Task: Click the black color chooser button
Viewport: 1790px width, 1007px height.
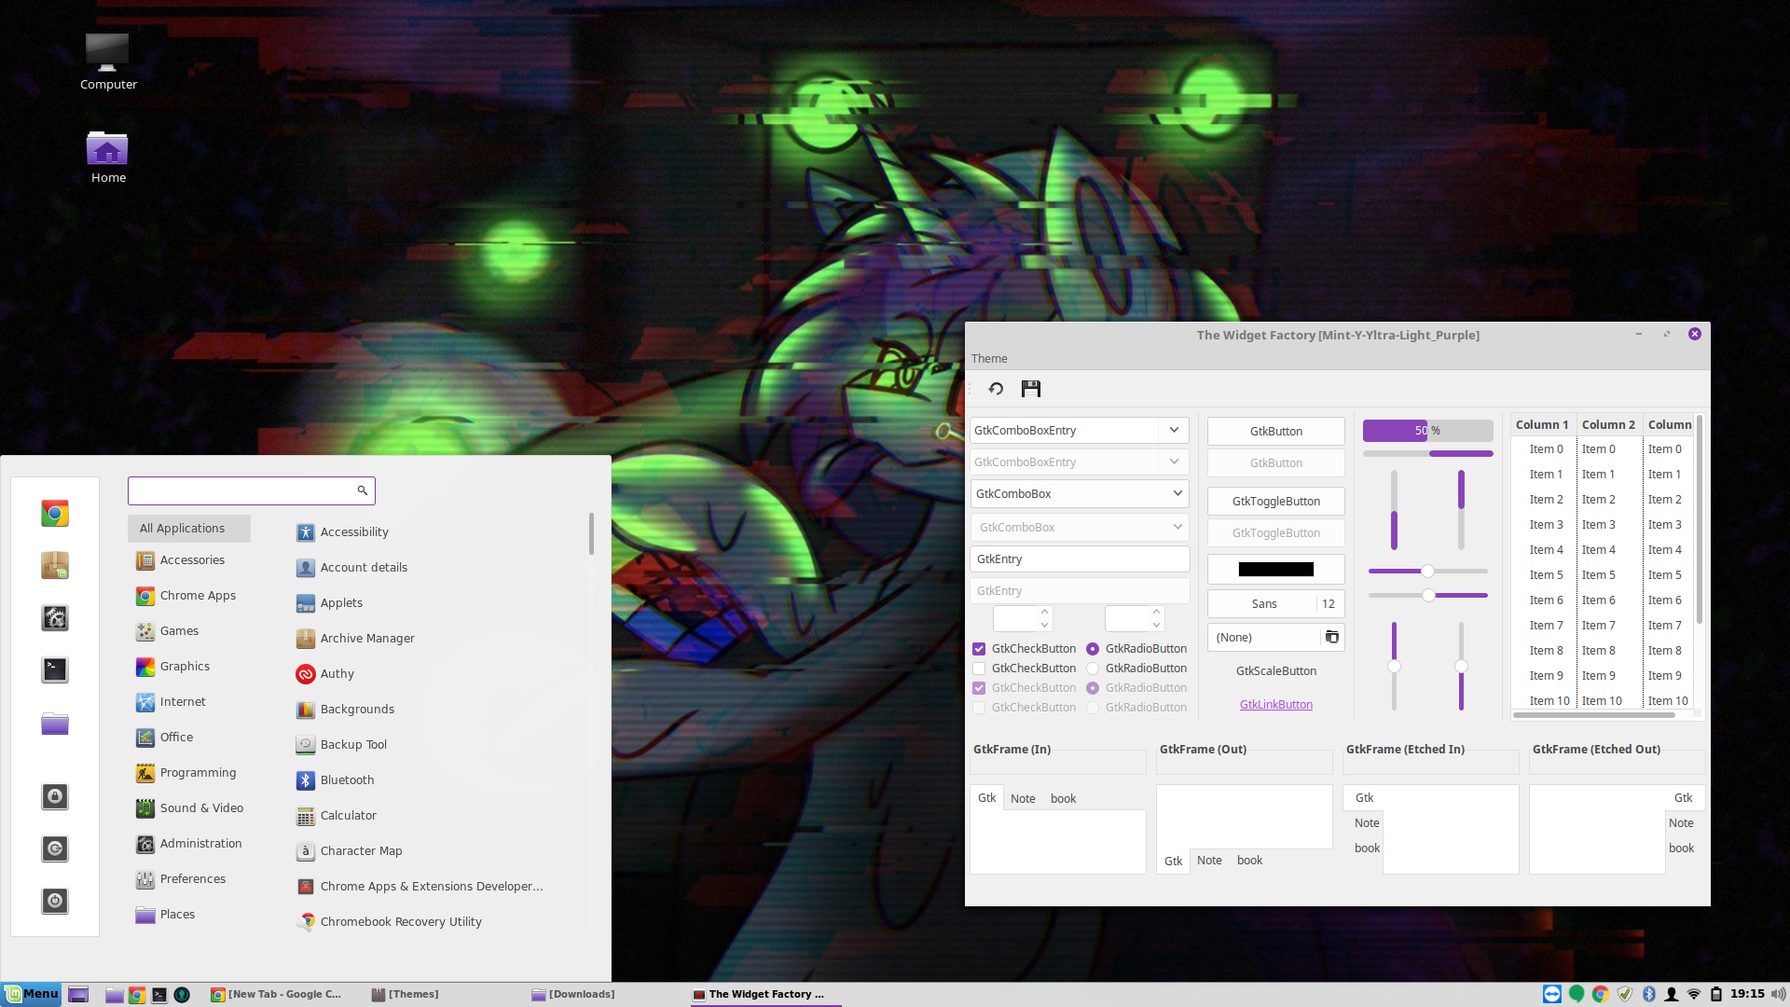Action: pos(1275,569)
